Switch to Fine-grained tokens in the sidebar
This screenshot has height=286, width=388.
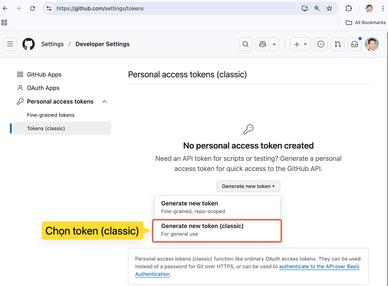pos(50,115)
